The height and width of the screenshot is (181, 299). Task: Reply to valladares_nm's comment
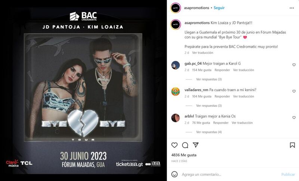pyautogui.click(x=222, y=96)
